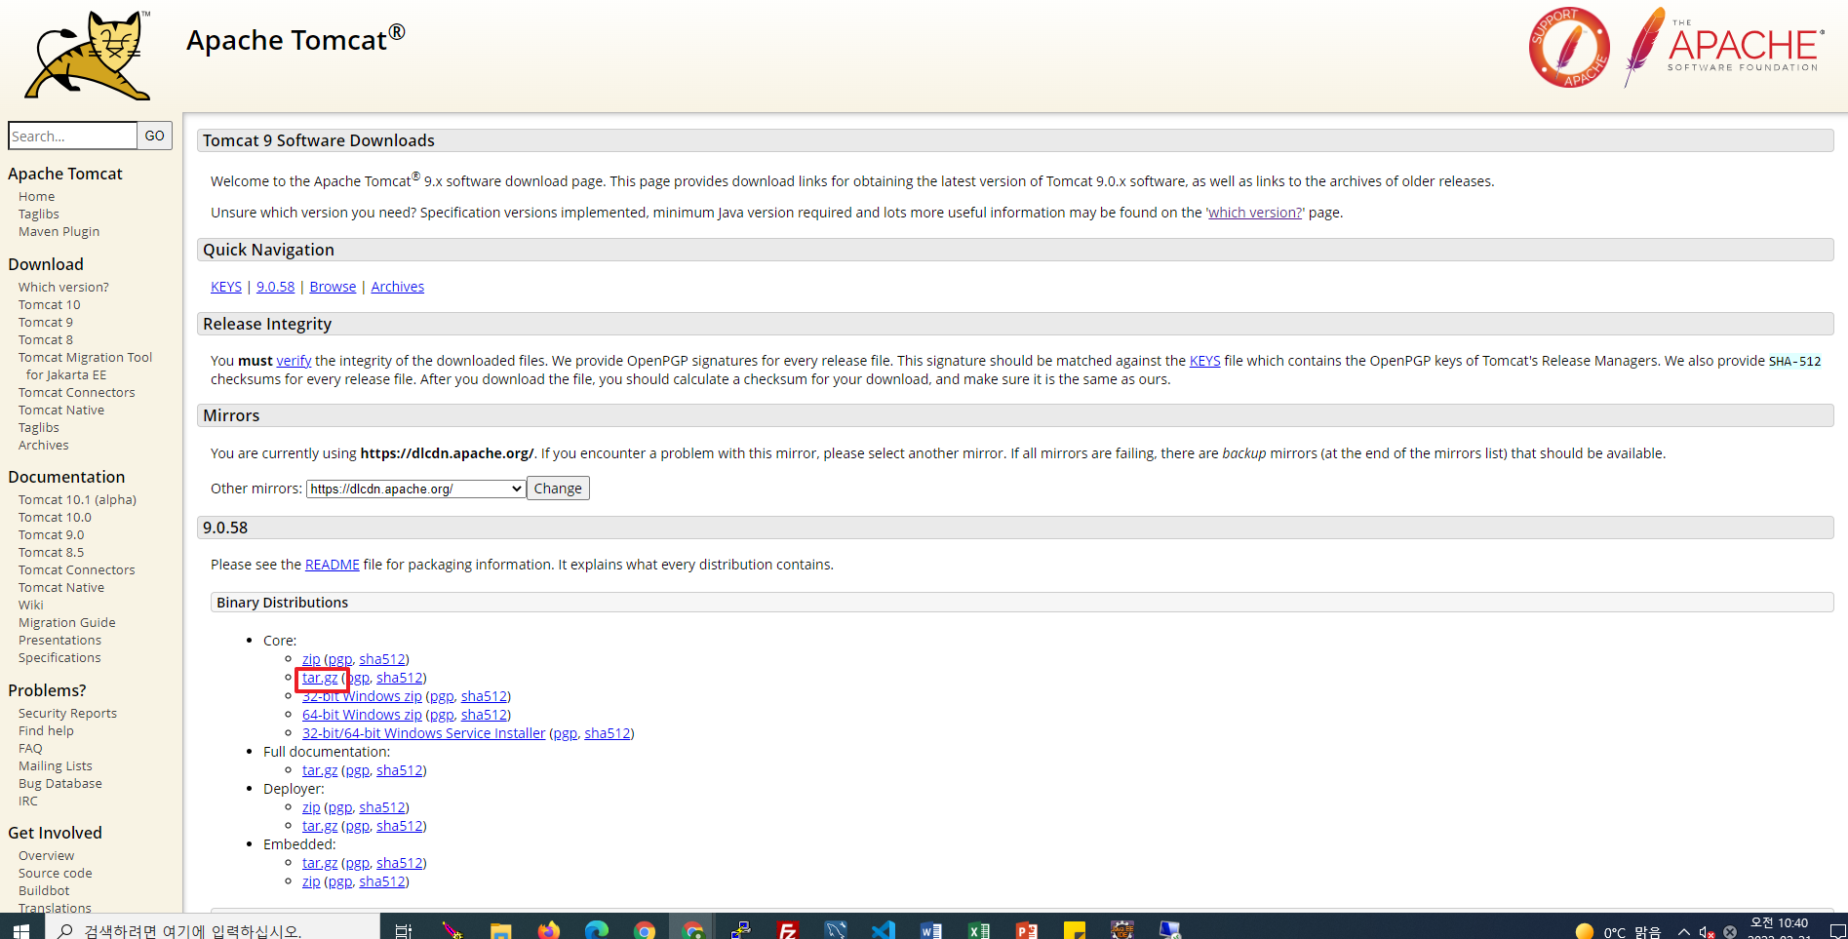
Task: Navigate to the Archives quick navigation link
Action: tap(397, 286)
